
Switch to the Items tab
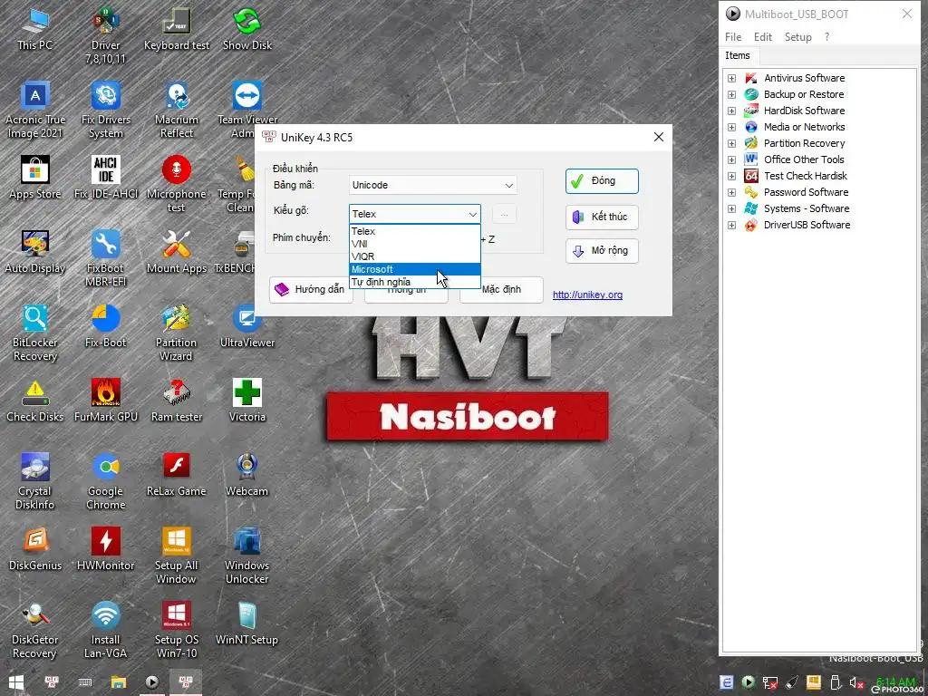pos(738,55)
